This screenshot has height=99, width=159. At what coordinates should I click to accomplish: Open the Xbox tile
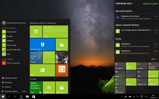(36, 88)
